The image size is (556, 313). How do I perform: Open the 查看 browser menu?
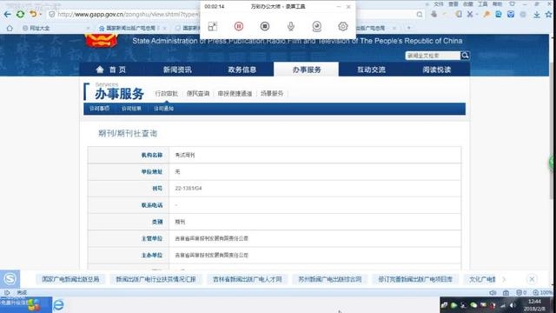pos(453,3)
